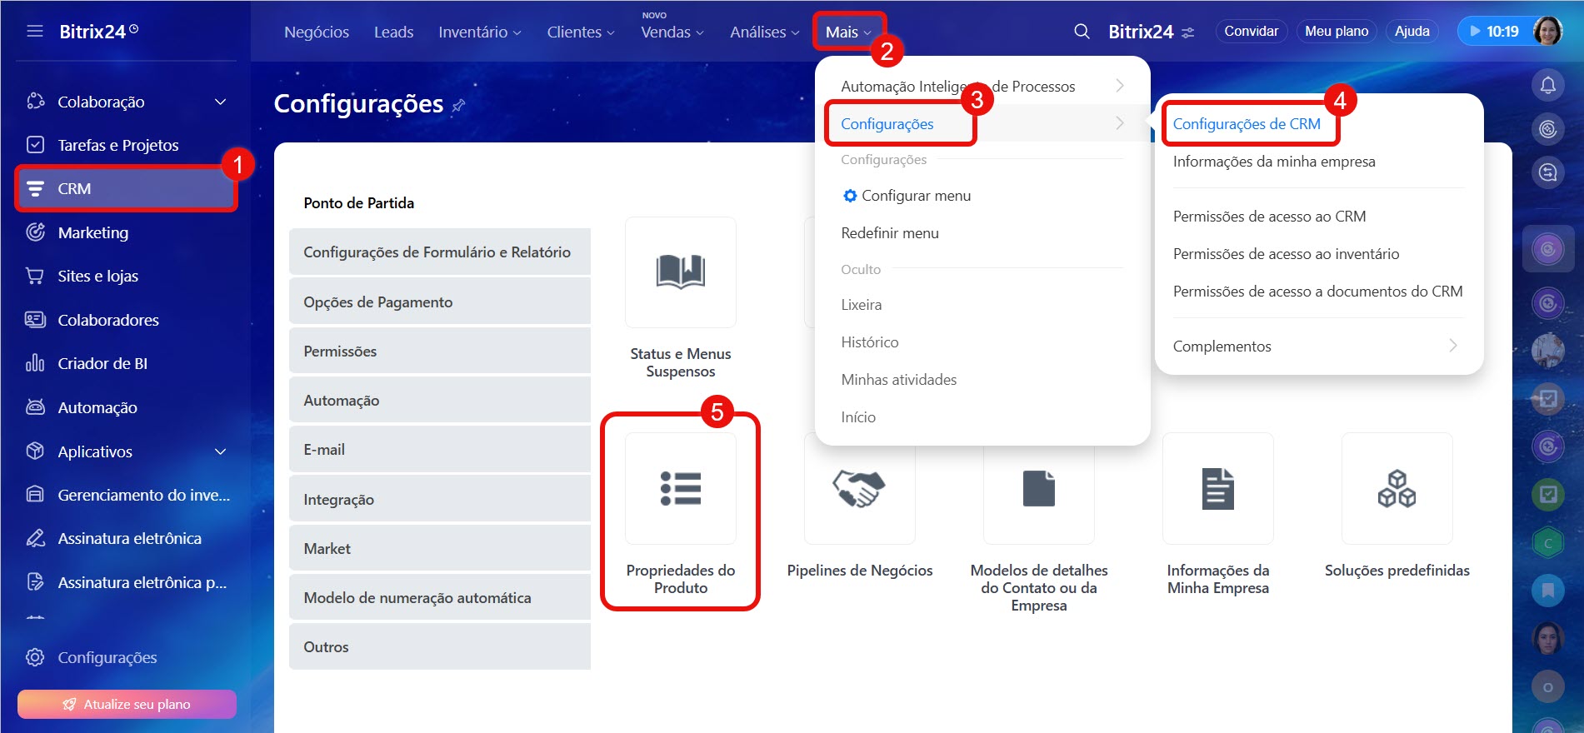Image resolution: width=1584 pixels, height=733 pixels.
Task: Choose Lixeira from the Mais menu
Action: [861, 305]
